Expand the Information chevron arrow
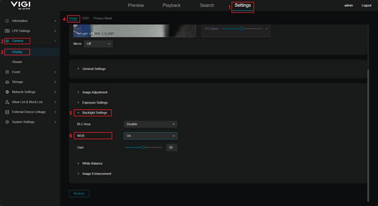This screenshot has width=378, height=206. click(55, 21)
